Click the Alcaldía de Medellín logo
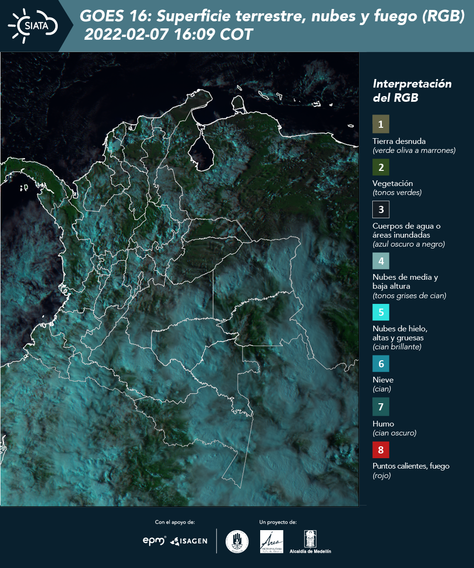This screenshot has width=474, height=568. (x=310, y=541)
